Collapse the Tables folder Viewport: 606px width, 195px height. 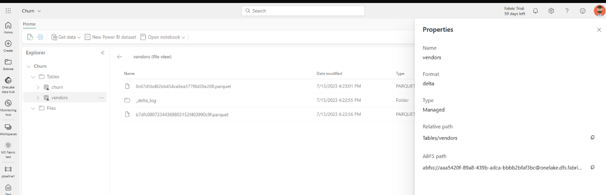tap(33, 77)
